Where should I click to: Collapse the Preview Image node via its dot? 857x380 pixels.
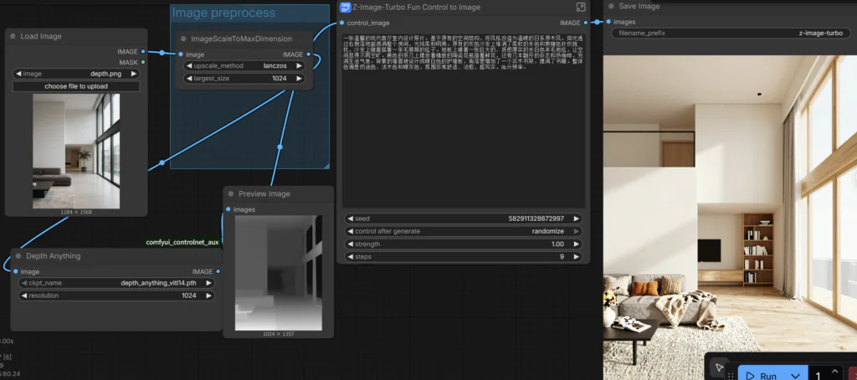(232, 194)
